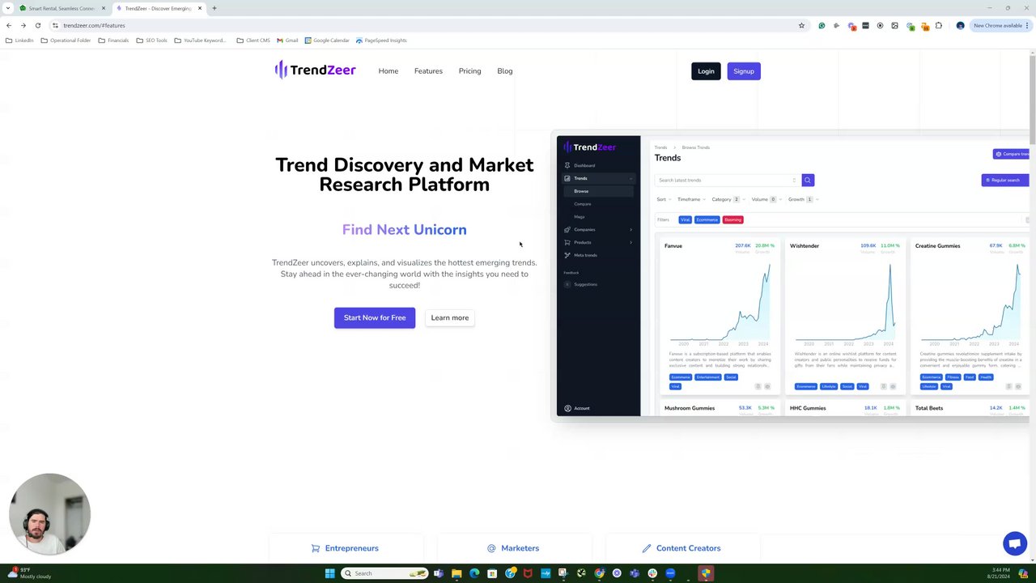Close the TrendZeer tab
Image resolution: width=1036 pixels, height=583 pixels.
click(200, 8)
